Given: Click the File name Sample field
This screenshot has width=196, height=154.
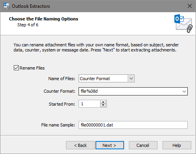Looking at the screenshot, I should (x=133, y=125).
